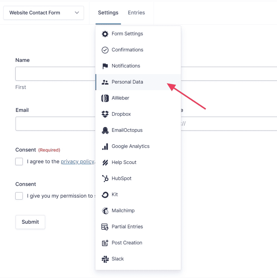The image size is (277, 278).
Task: Click the Post Creation document-plus icon
Action: coord(105,243)
